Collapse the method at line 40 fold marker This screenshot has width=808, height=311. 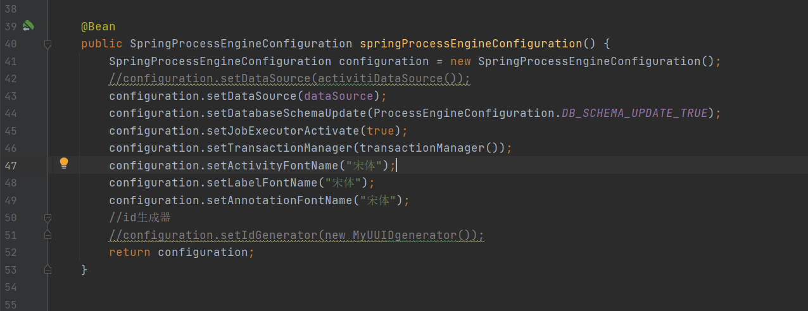[47, 44]
